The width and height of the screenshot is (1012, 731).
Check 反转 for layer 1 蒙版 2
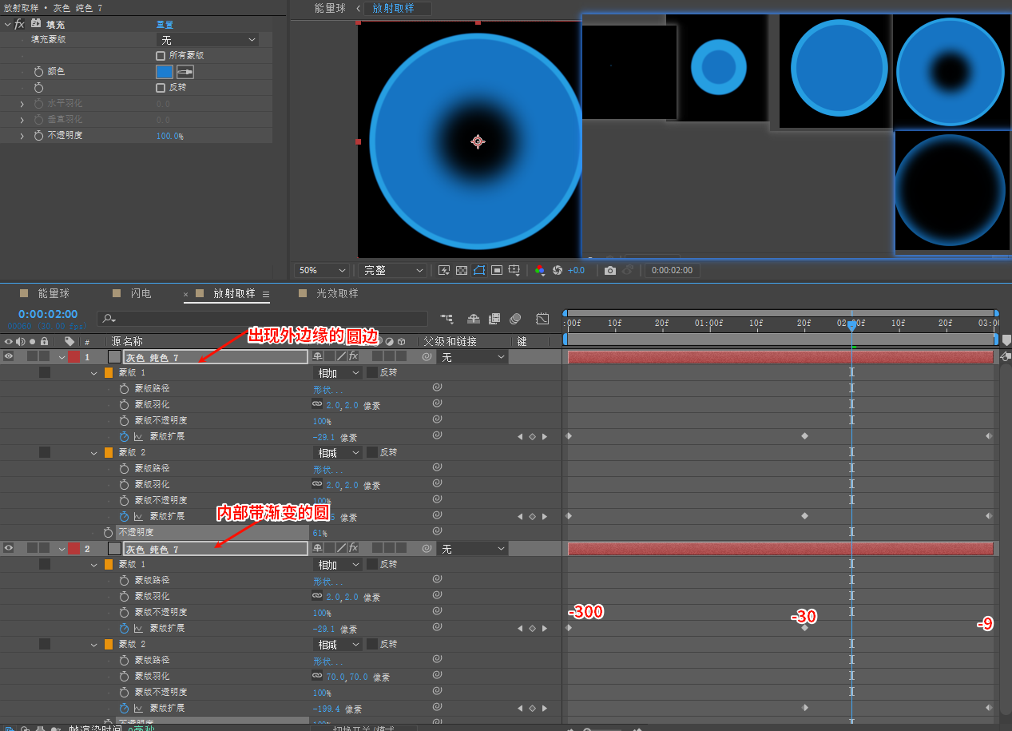[372, 452]
